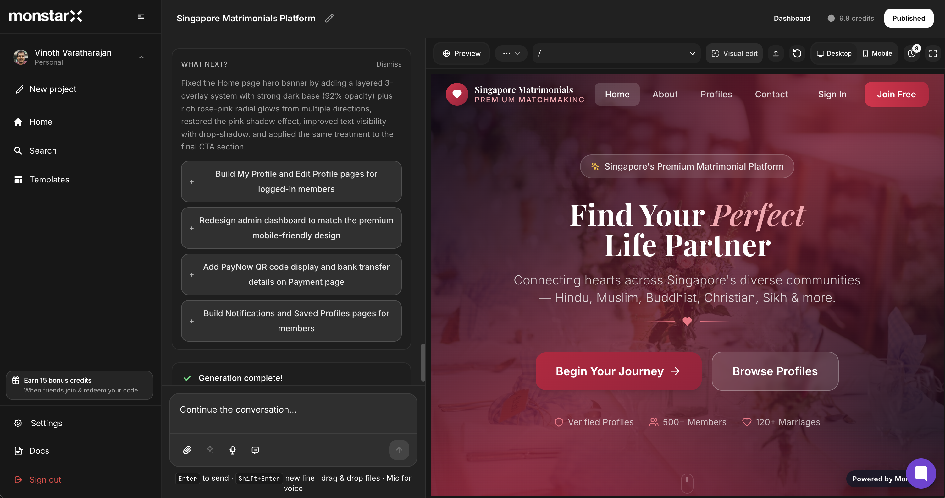Click Singapore's Premium Matrimonial Platform badge
The width and height of the screenshot is (945, 498).
pyautogui.click(x=687, y=166)
